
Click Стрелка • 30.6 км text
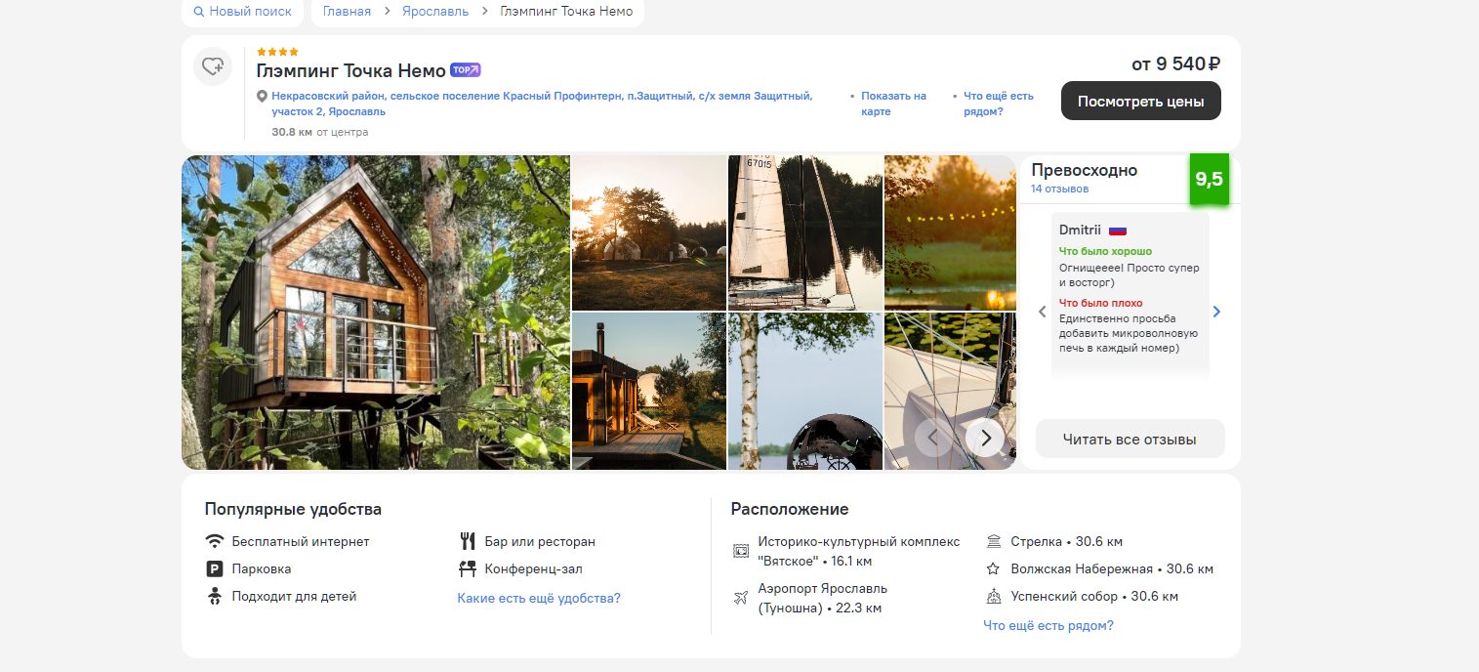[x=1067, y=541]
